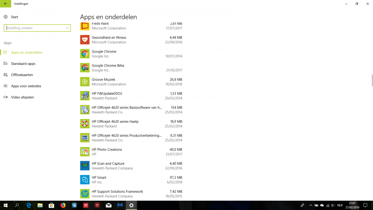Open Windows Start menu on taskbar

[x=6, y=205]
